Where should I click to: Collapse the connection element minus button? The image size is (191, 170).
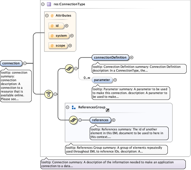pyautogui.click(x=25, y=63)
